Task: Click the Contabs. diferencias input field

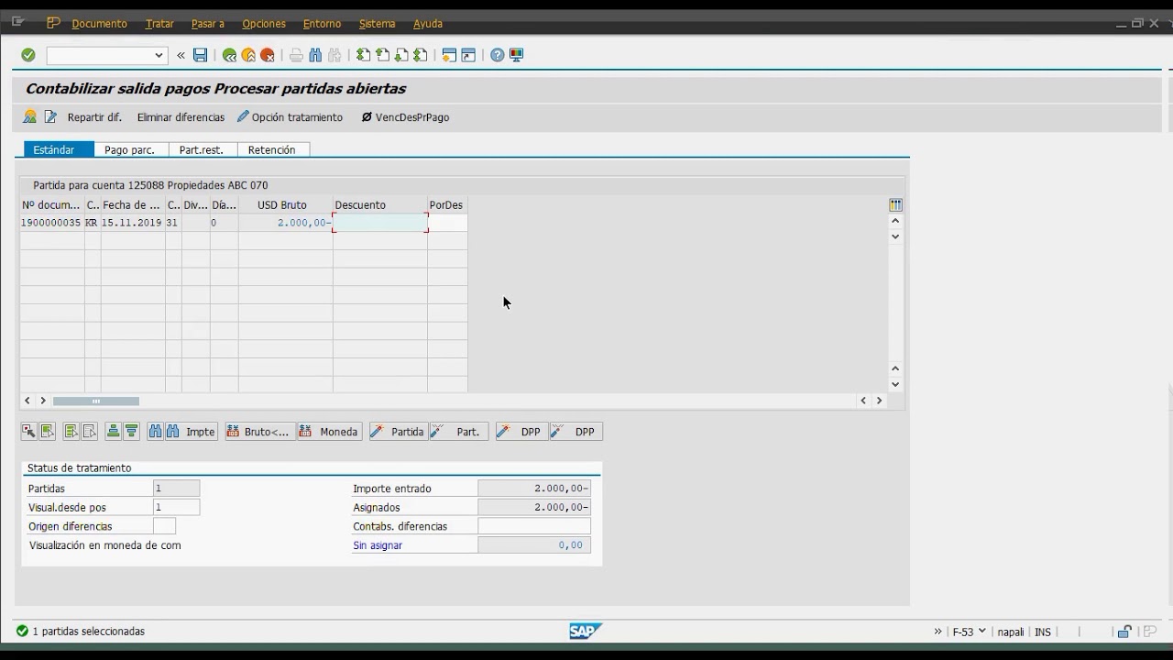Action: click(534, 526)
